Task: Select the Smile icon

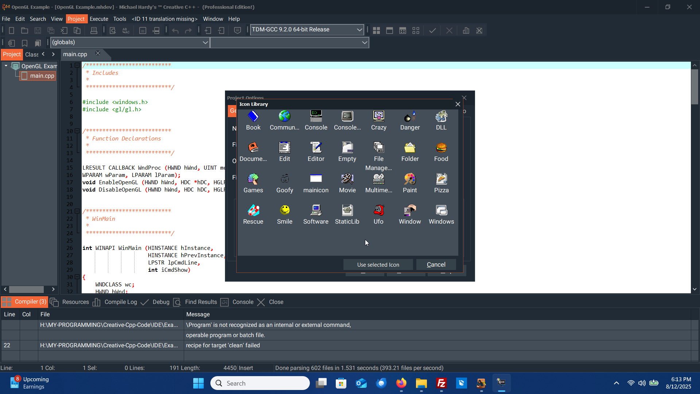Action: coord(284,211)
